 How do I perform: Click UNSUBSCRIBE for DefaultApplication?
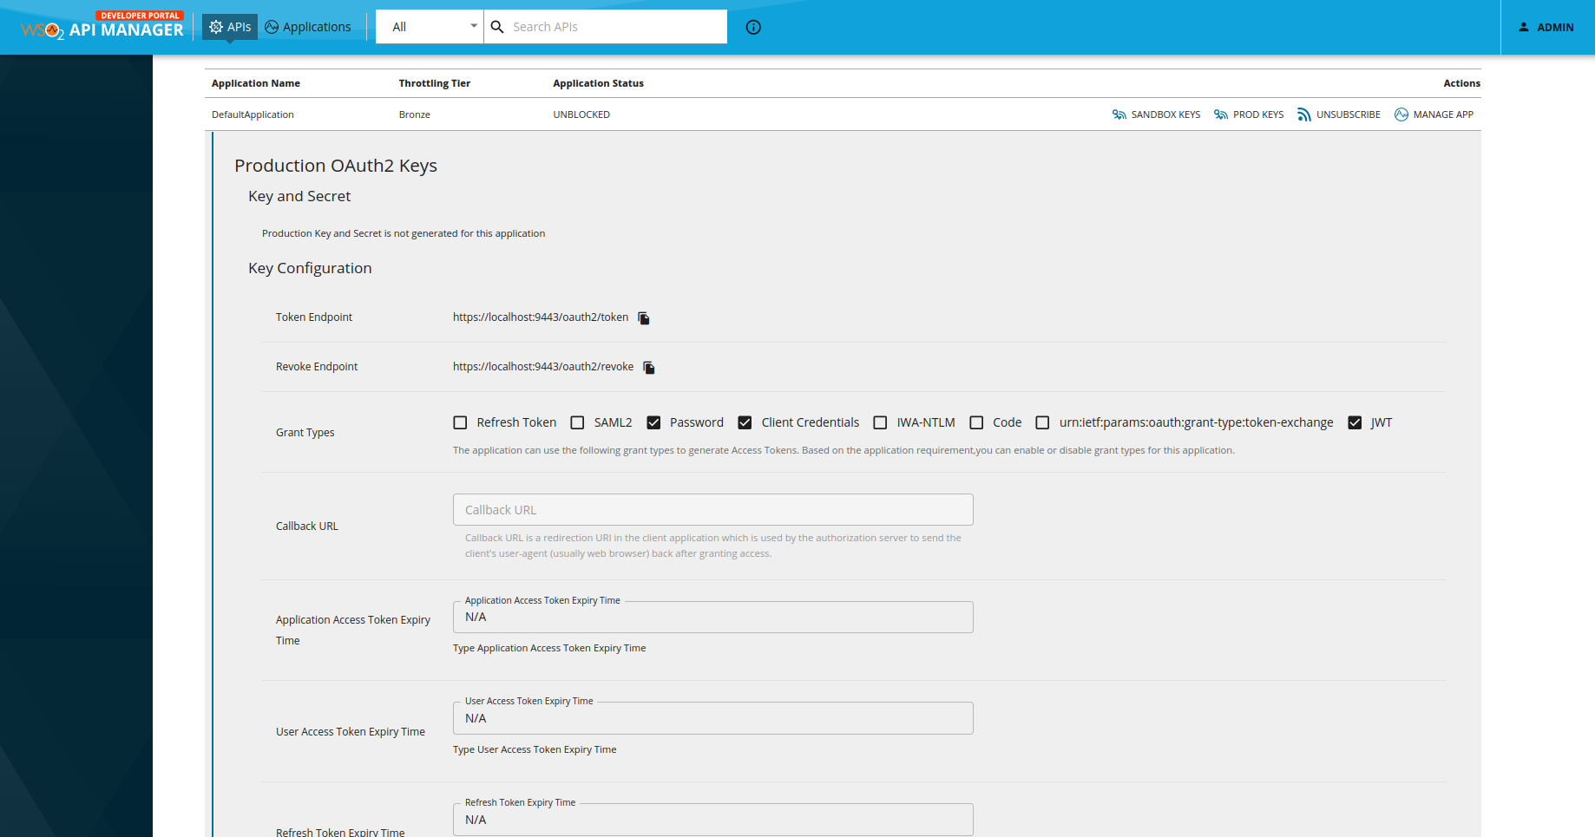[1338, 114]
